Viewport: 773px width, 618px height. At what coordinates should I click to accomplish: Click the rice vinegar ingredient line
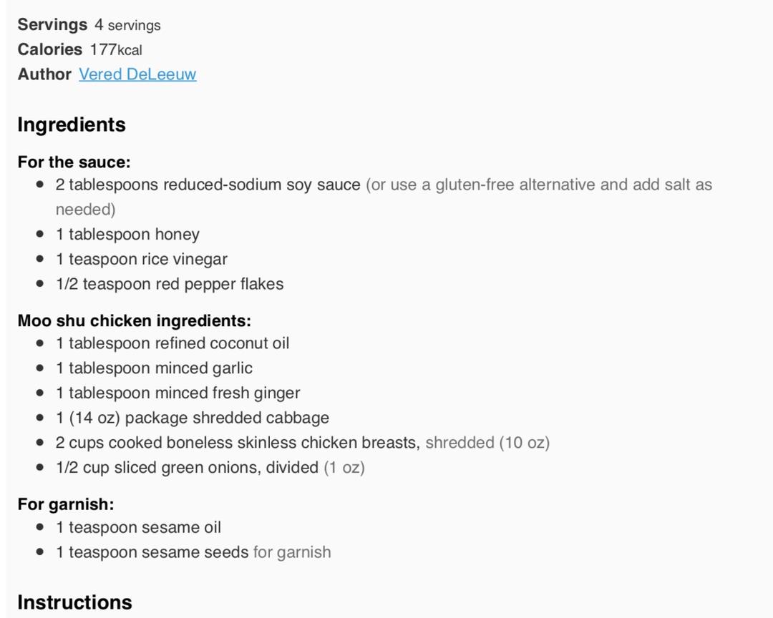click(x=142, y=259)
